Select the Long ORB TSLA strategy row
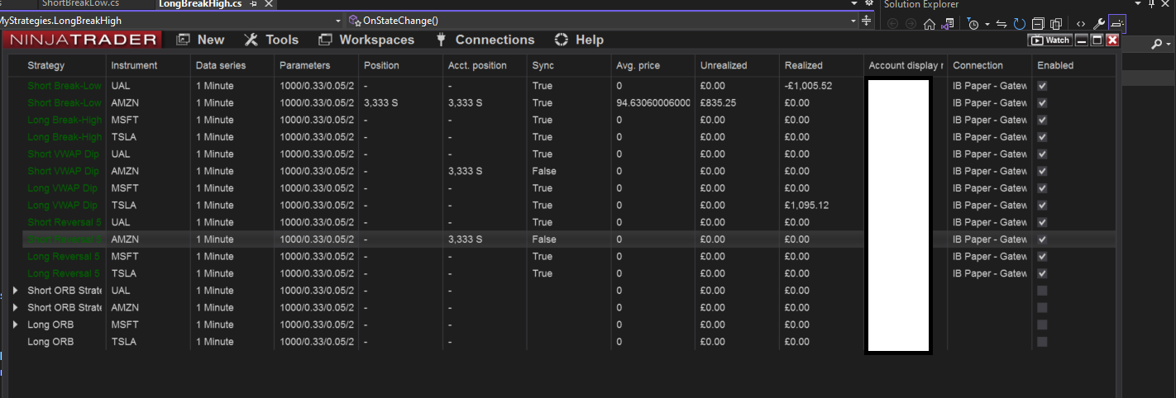The height and width of the screenshot is (398, 1176). (x=569, y=342)
